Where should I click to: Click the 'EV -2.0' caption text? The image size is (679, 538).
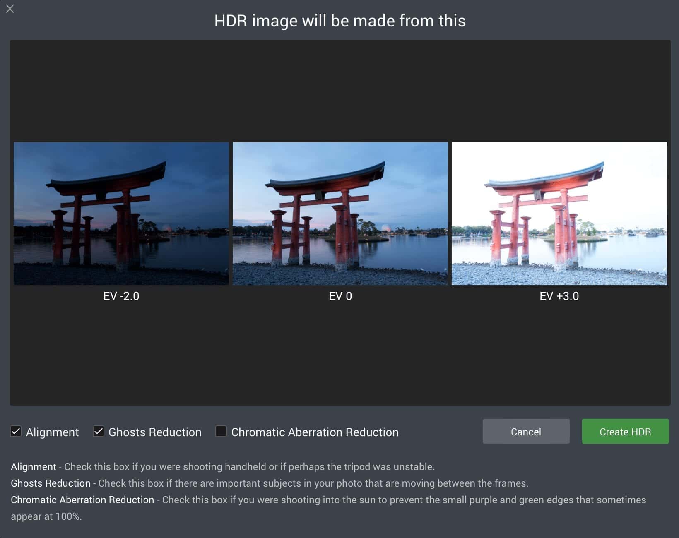pyautogui.click(x=121, y=296)
